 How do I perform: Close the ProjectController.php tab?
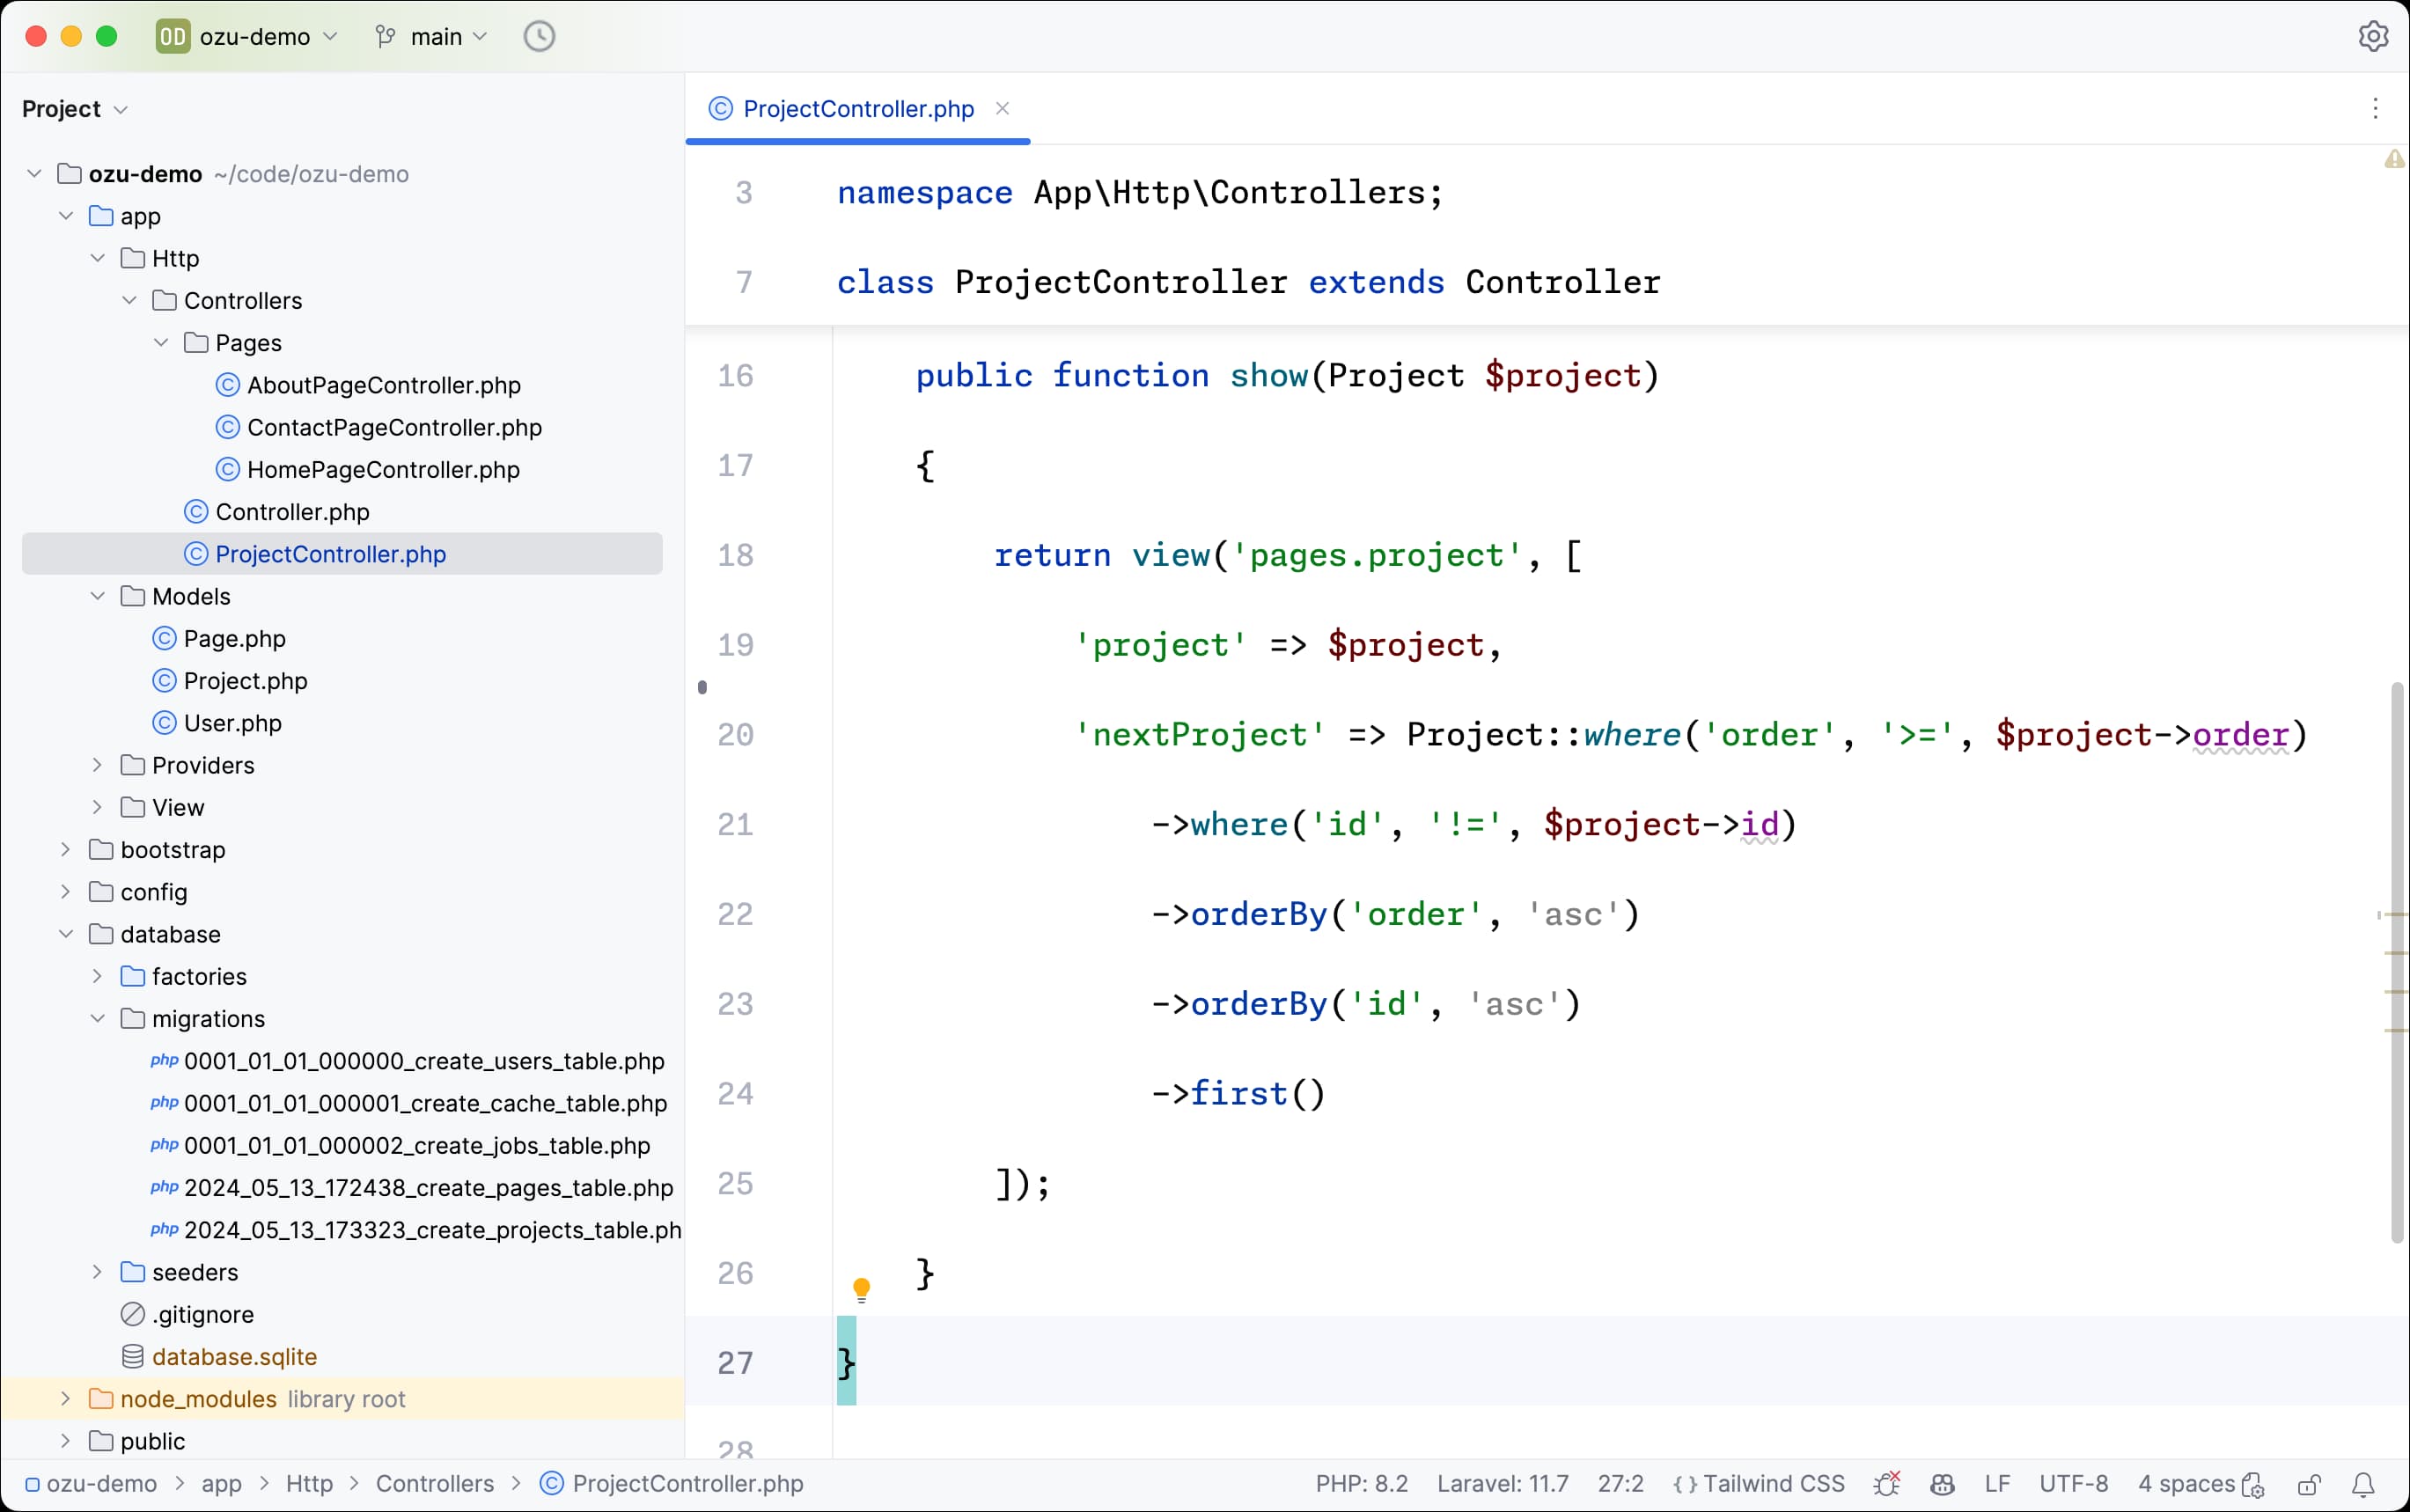click(1002, 108)
